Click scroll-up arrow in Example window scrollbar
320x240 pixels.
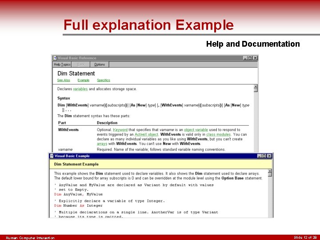click(x=270, y=171)
